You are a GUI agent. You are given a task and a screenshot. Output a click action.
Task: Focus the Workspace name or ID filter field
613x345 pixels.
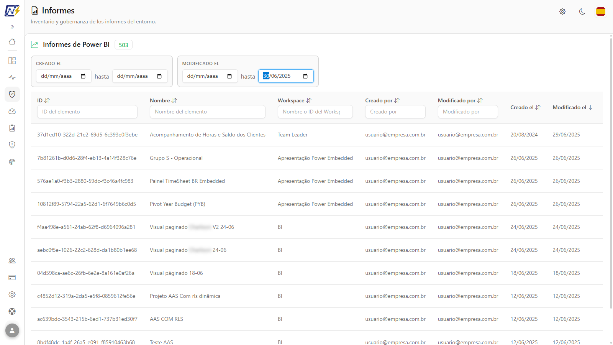coord(315,112)
